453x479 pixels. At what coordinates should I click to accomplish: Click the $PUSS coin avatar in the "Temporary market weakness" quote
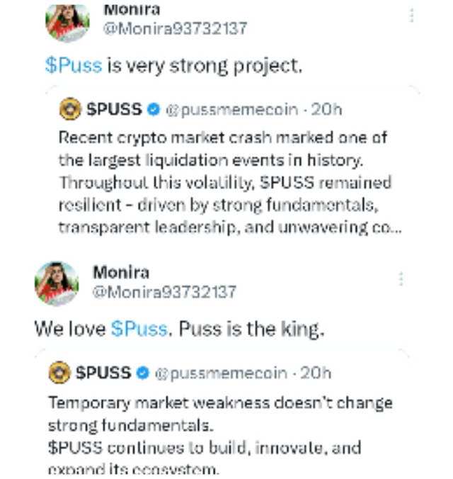point(59,373)
